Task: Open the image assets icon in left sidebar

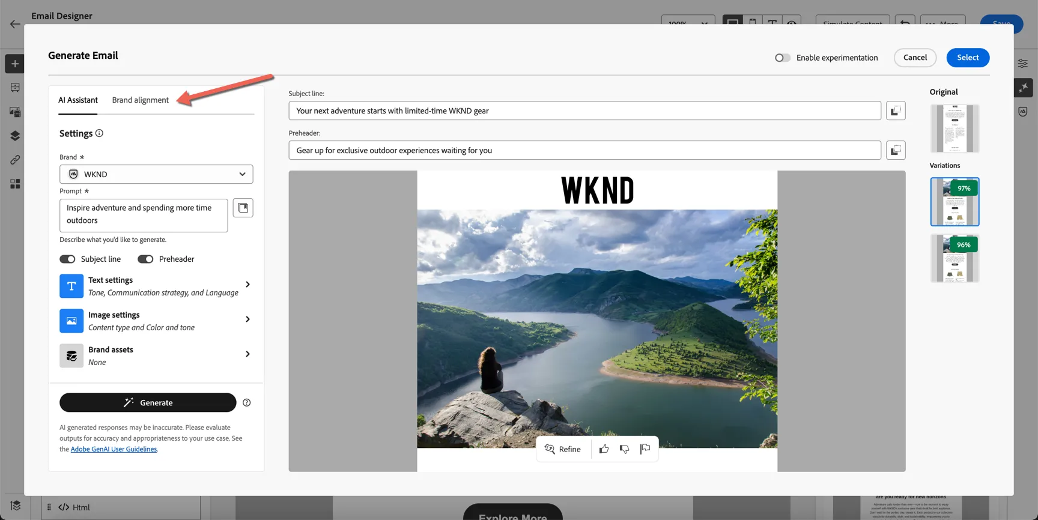Action: point(15,112)
